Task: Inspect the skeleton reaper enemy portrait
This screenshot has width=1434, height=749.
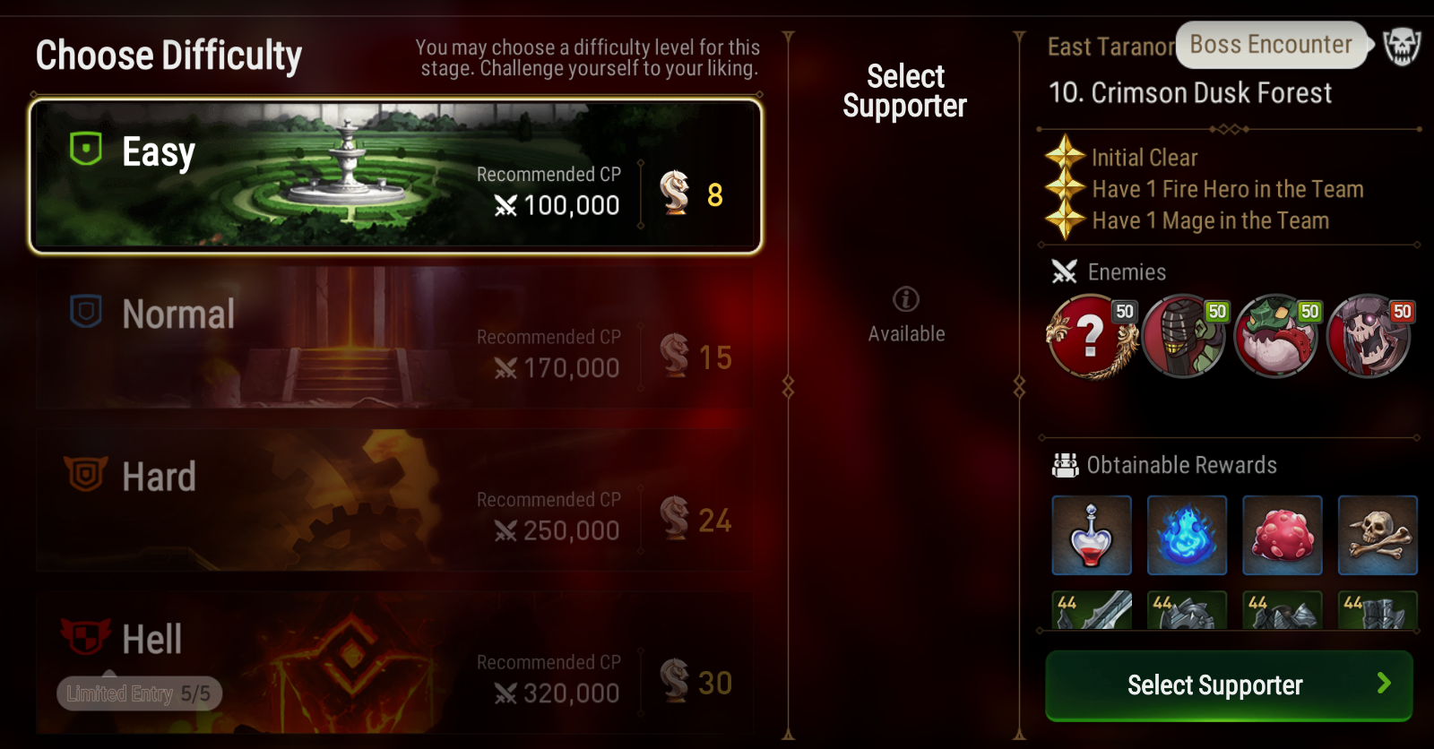Action: point(1370,337)
